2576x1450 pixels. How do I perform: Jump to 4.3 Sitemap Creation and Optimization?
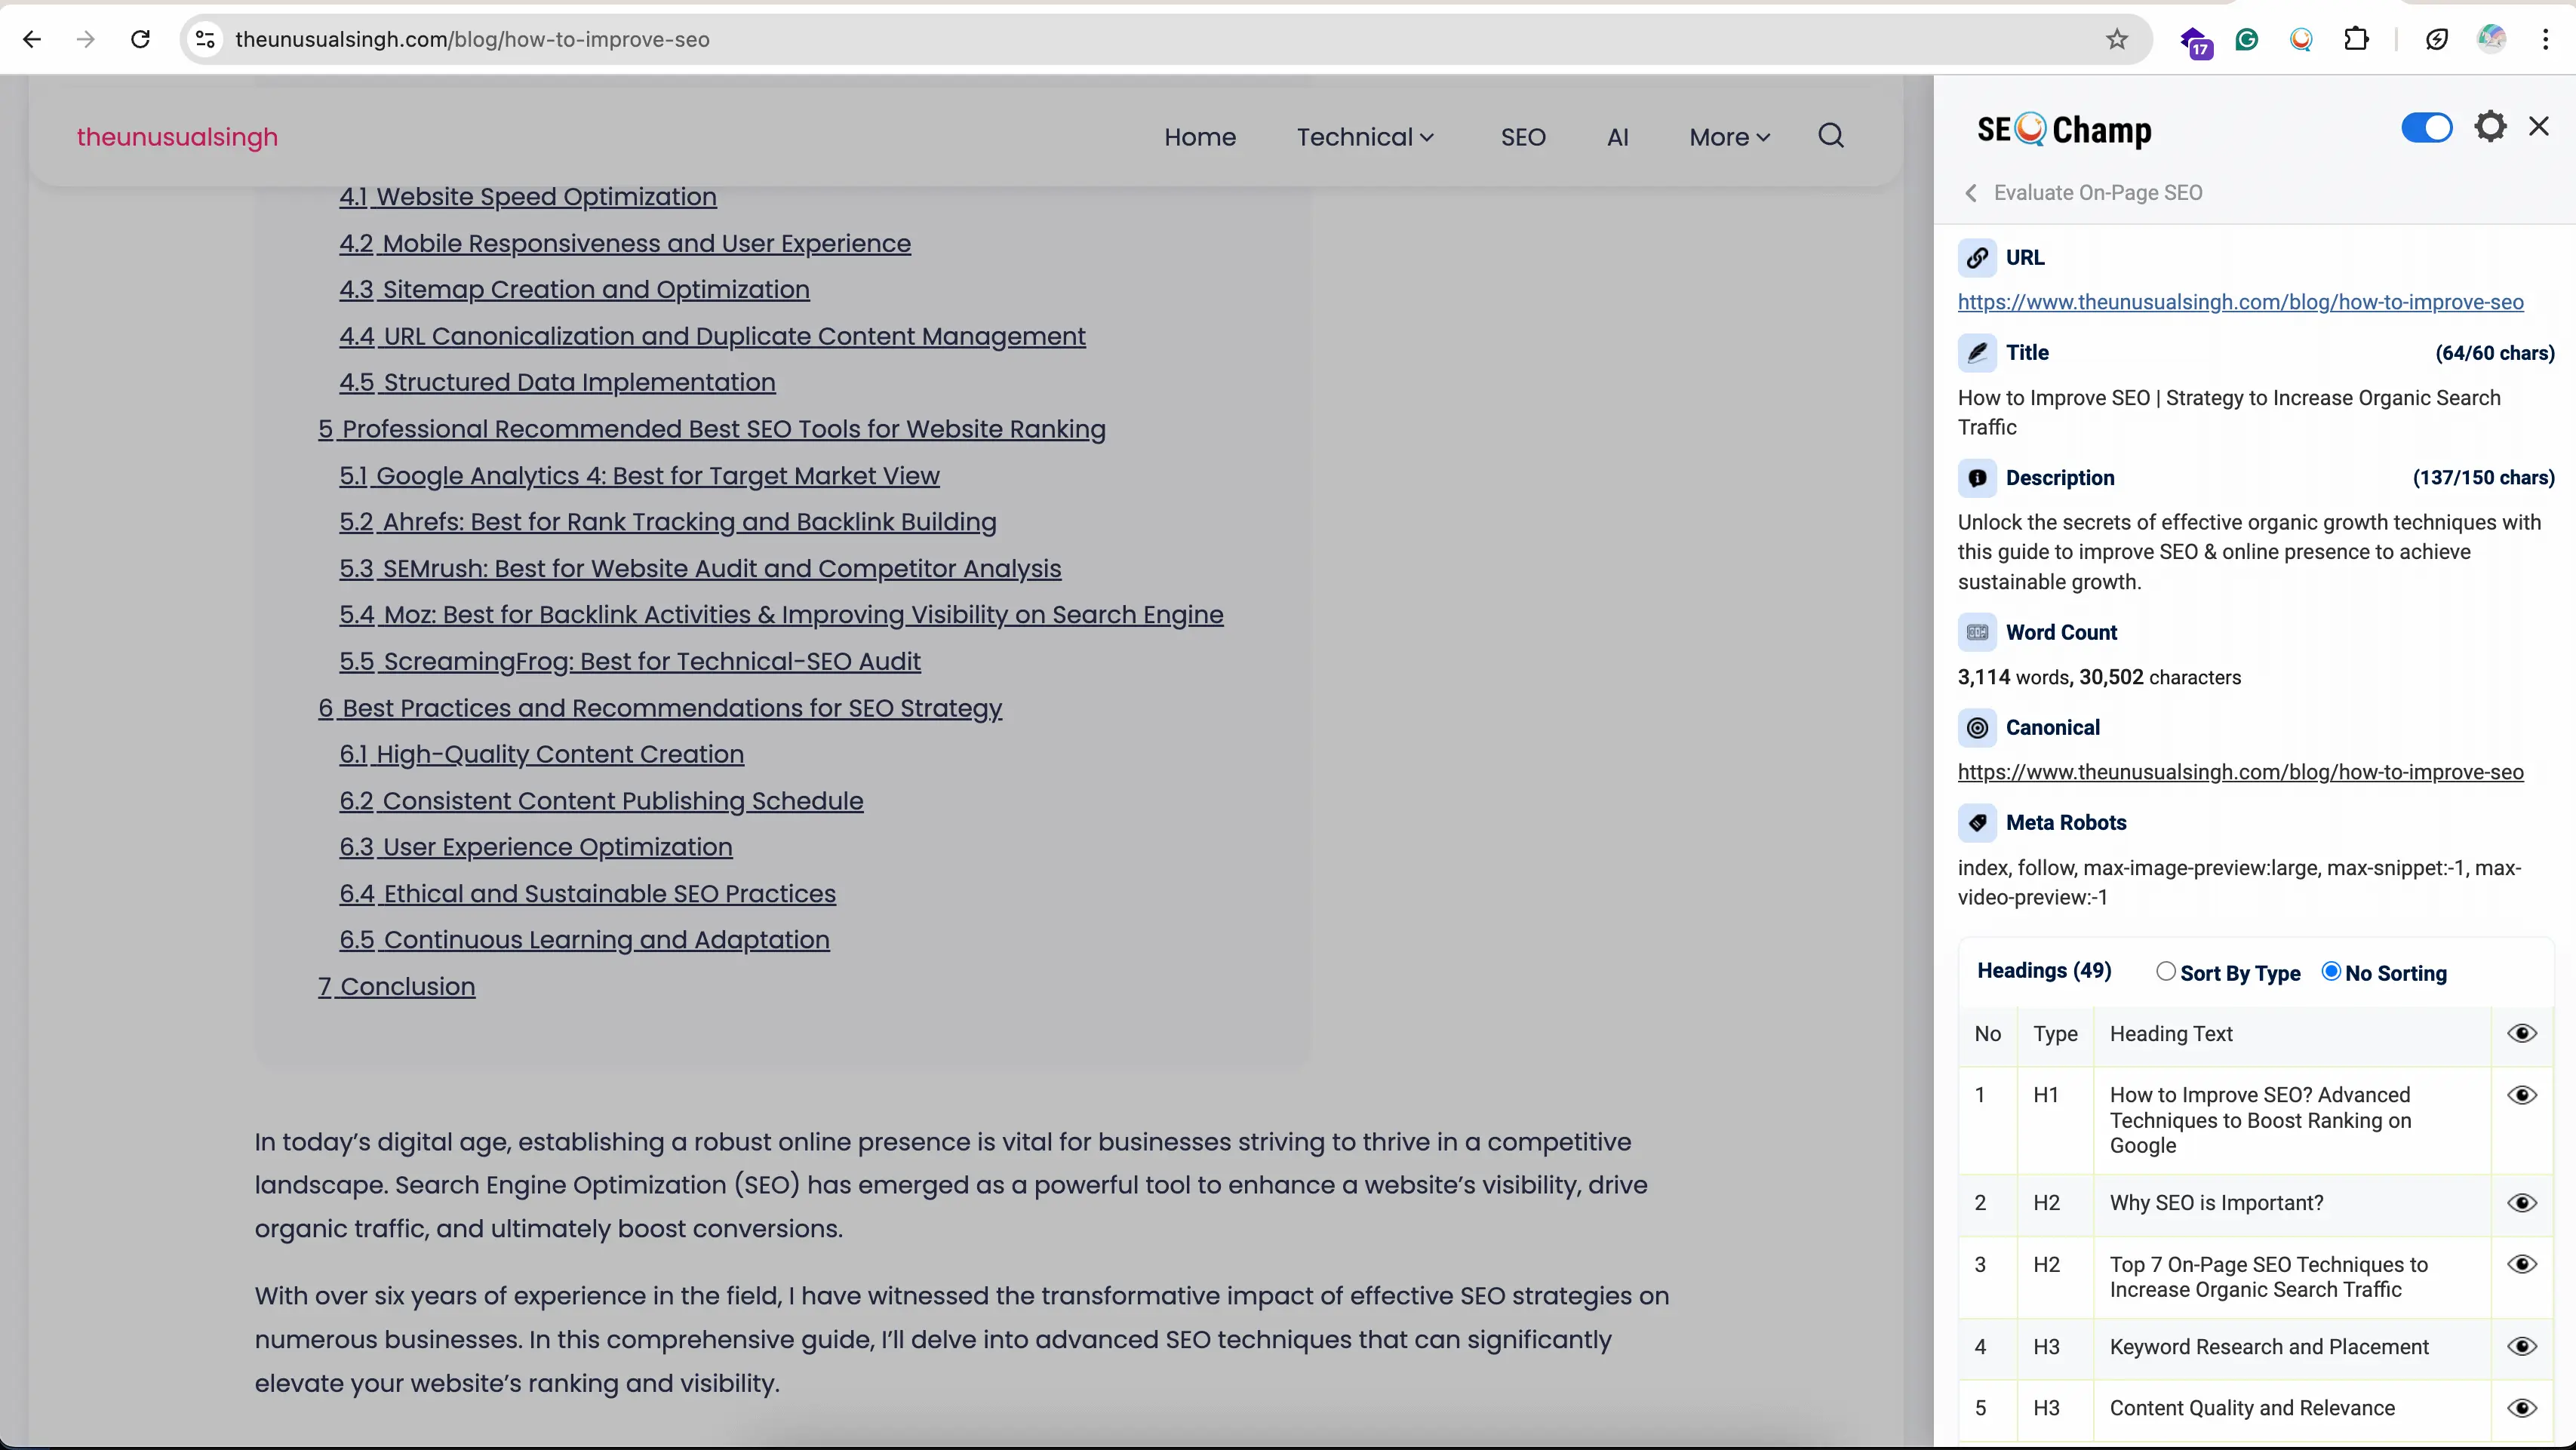574,290
